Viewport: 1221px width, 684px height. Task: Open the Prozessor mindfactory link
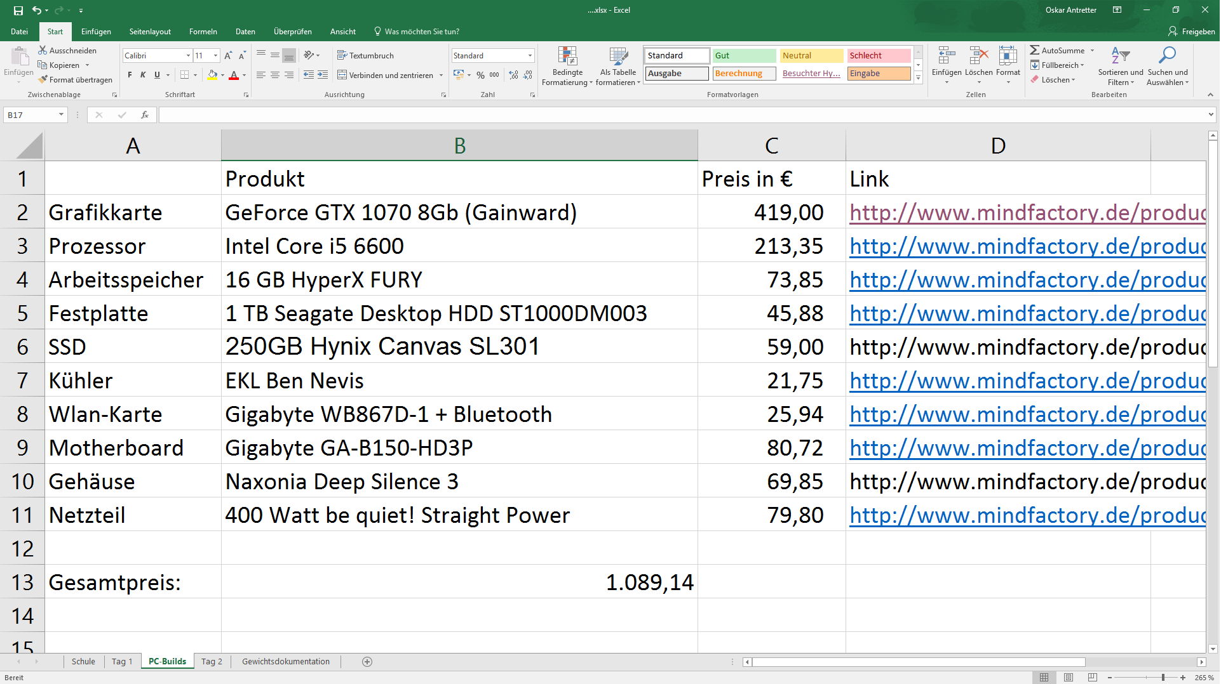point(1027,246)
